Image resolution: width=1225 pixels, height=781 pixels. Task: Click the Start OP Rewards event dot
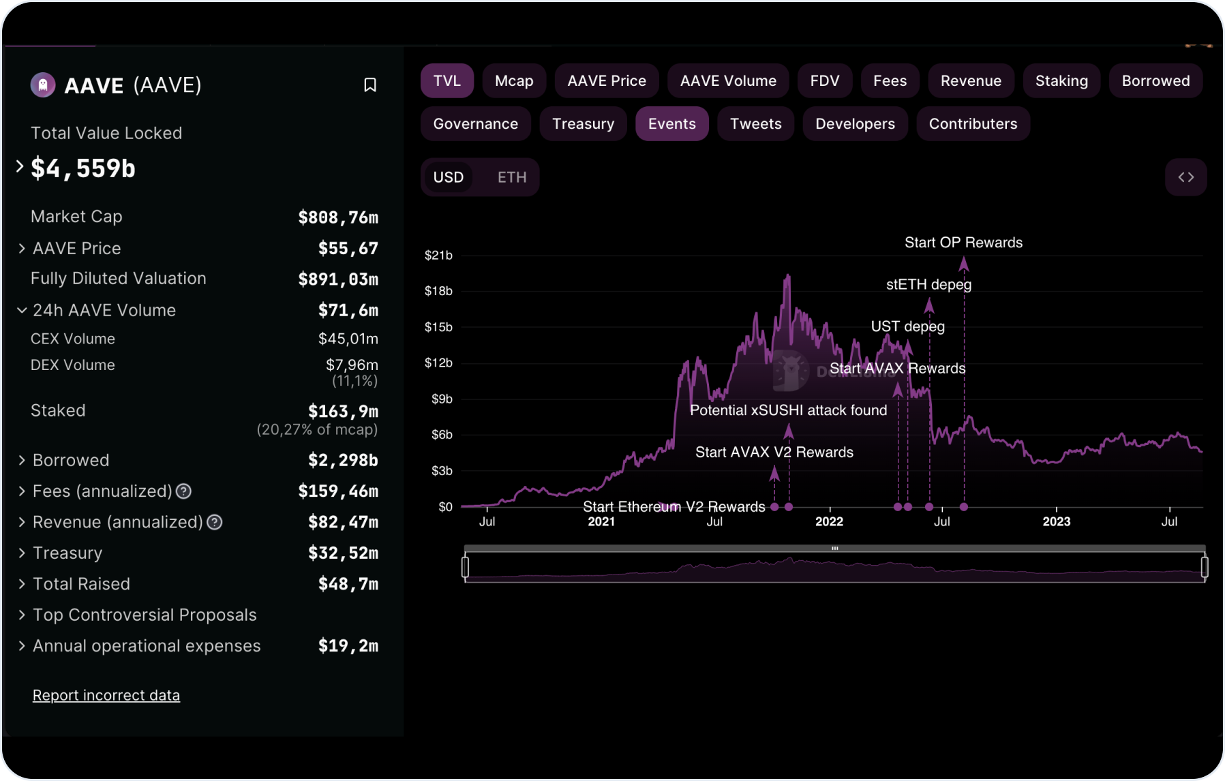[x=964, y=507]
